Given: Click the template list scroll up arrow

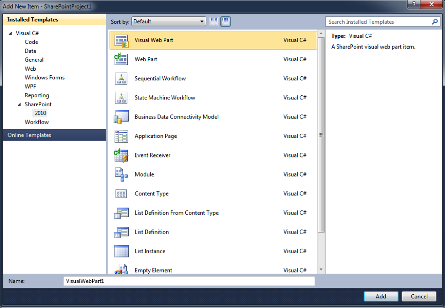Looking at the screenshot, I should (x=321, y=34).
